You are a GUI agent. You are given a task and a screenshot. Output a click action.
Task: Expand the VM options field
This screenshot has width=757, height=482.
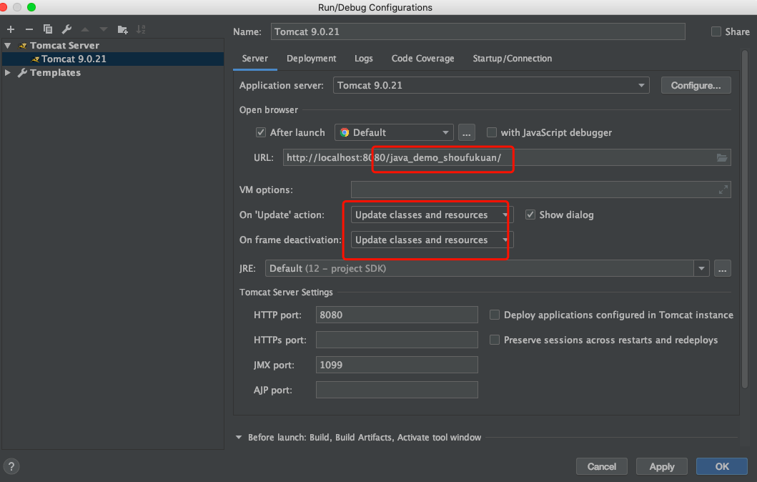pos(723,190)
